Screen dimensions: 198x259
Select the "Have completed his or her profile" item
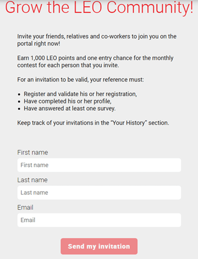pyautogui.click(x=68, y=101)
